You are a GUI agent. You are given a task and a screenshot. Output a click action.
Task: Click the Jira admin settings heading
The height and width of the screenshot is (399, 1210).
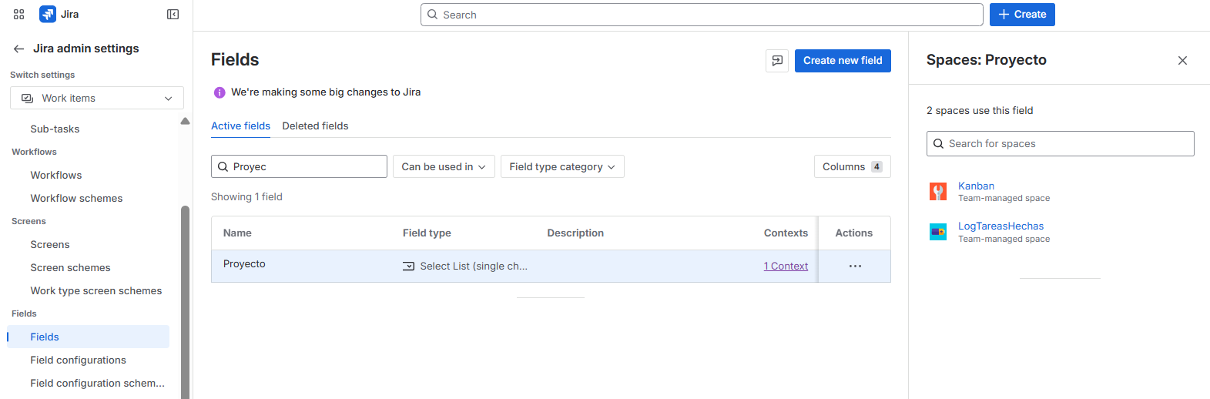pyautogui.click(x=86, y=49)
